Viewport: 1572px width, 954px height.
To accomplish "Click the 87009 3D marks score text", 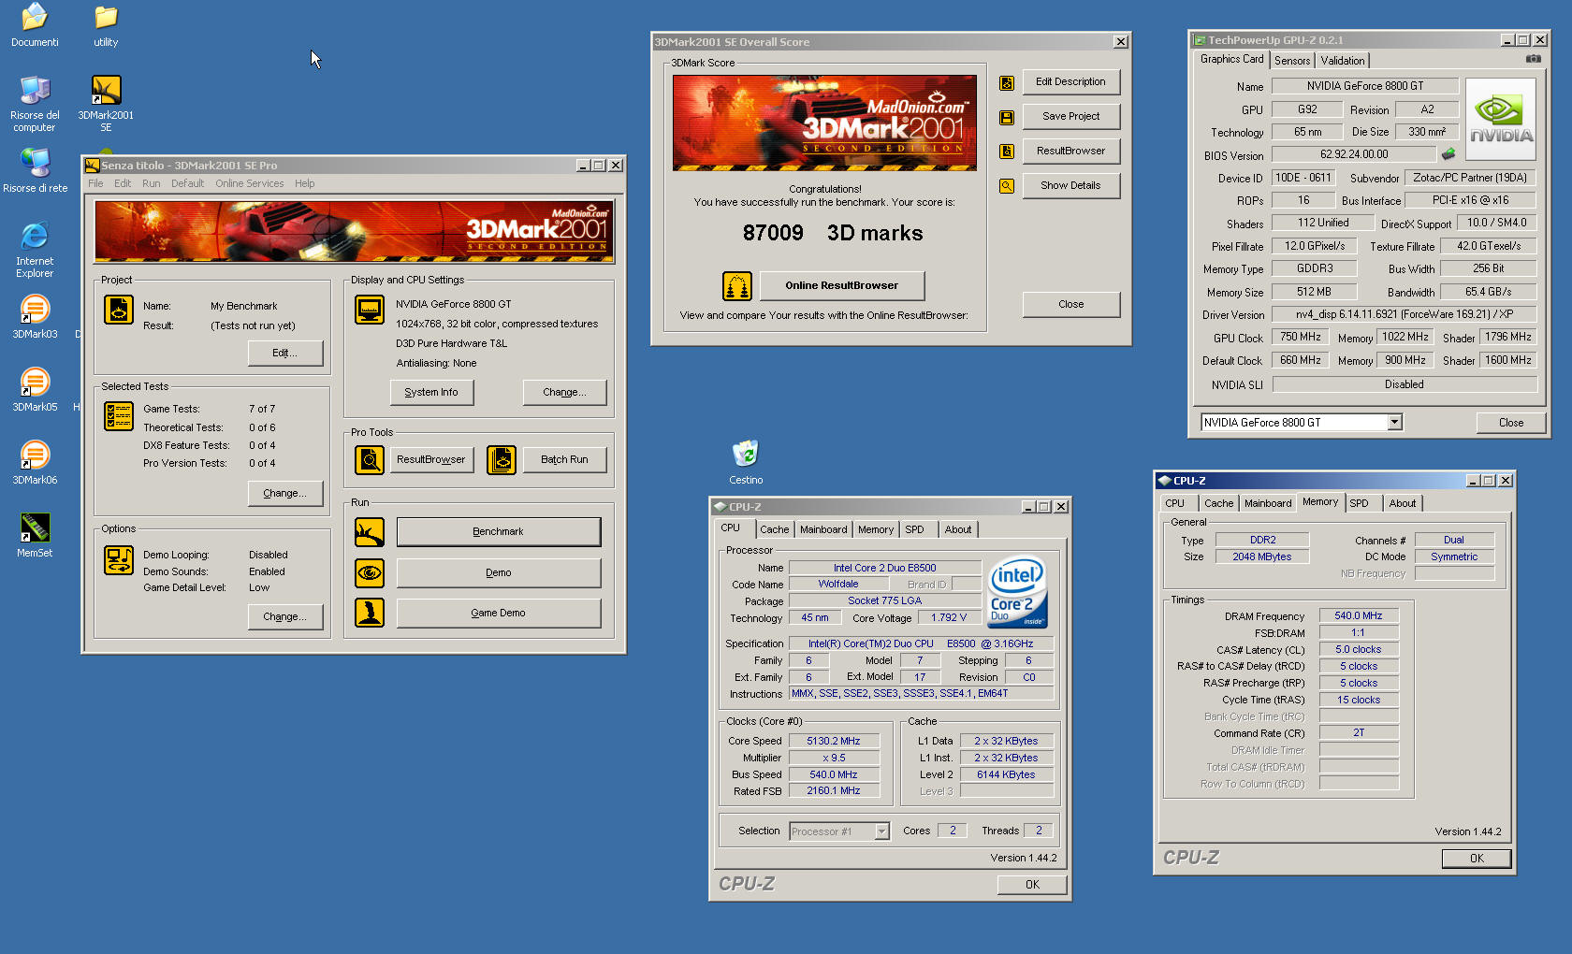I will pyautogui.click(x=833, y=233).
